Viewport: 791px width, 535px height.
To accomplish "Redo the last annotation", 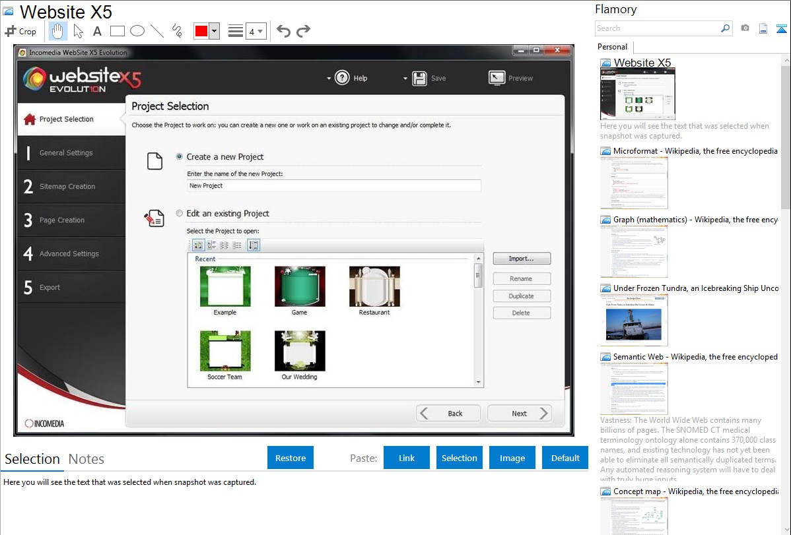I will pos(303,31).
